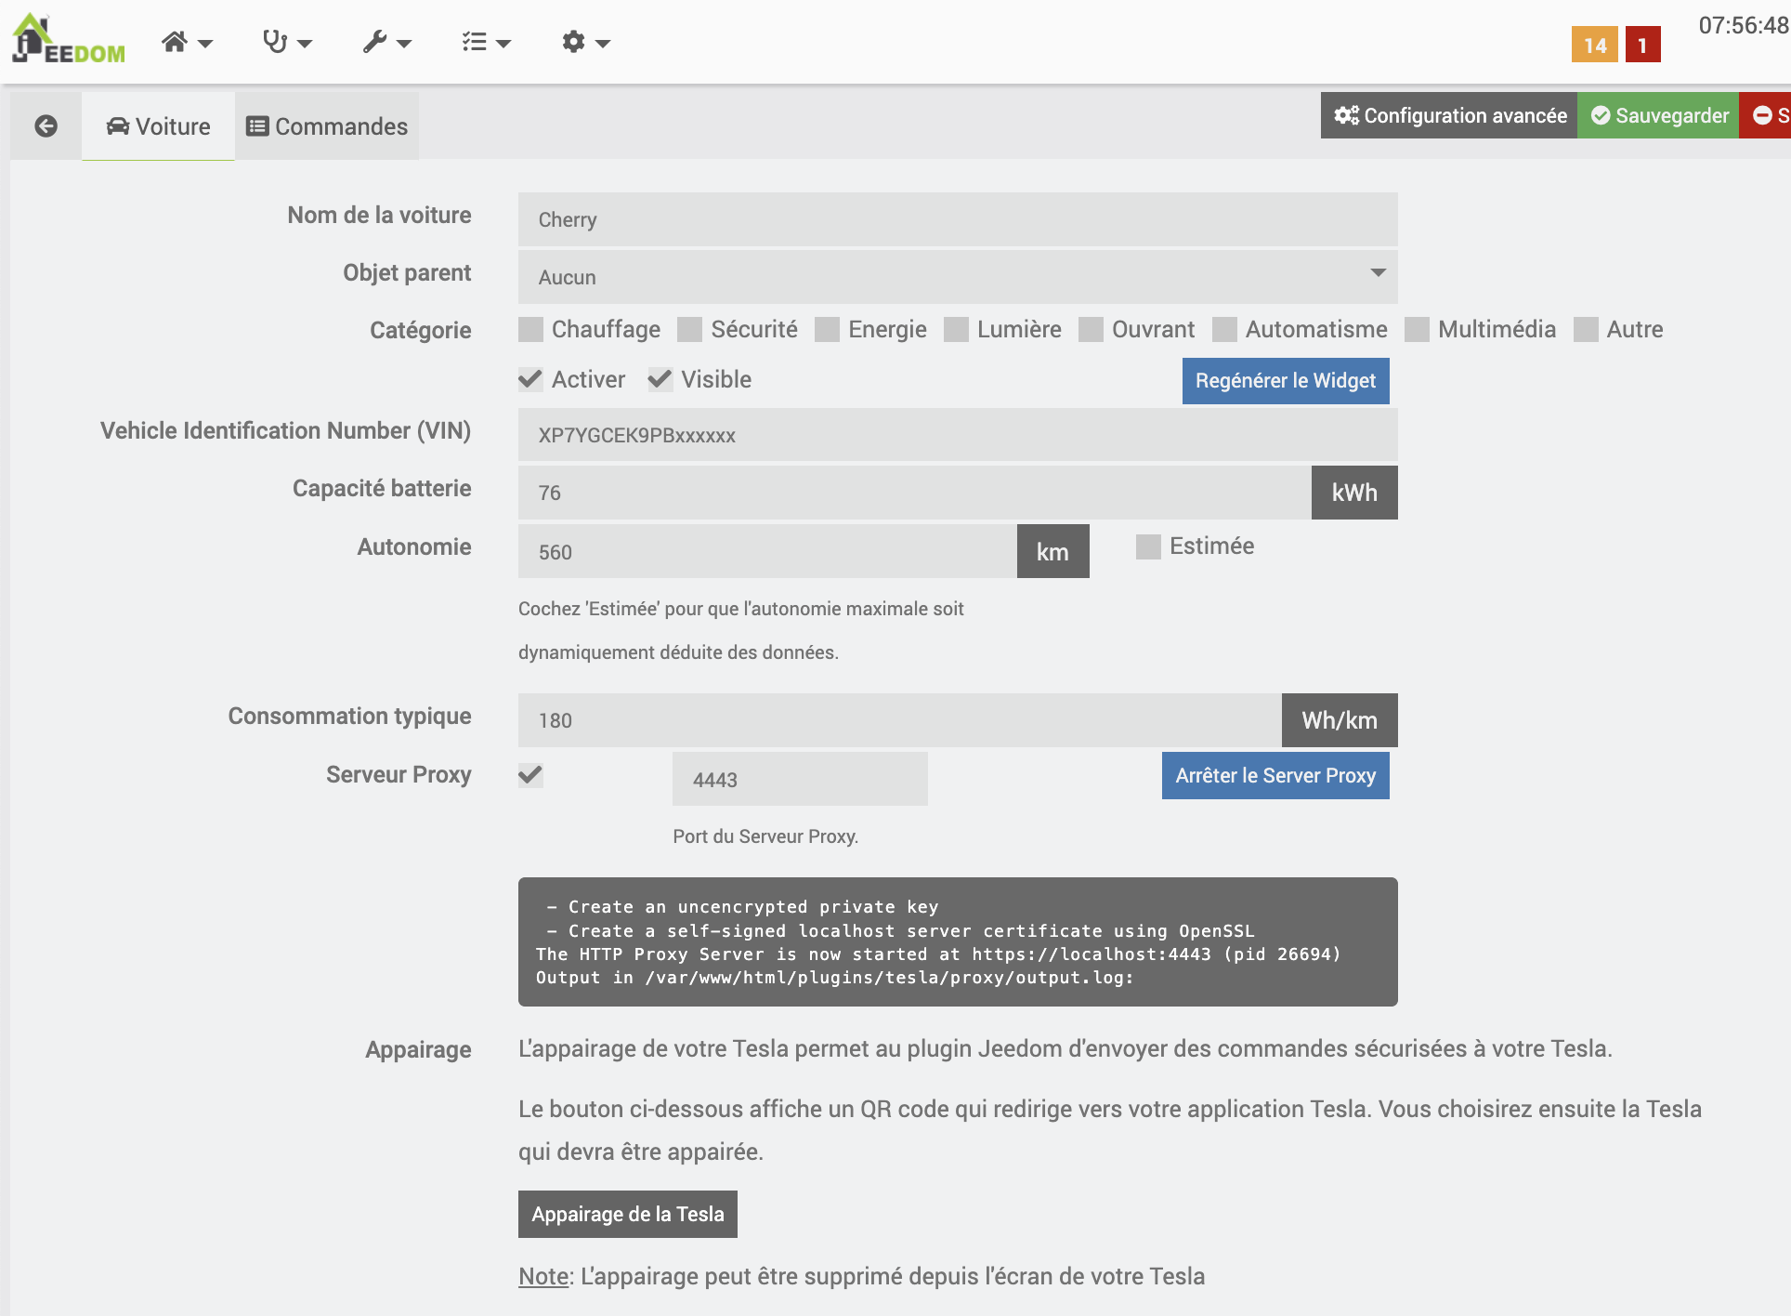Open the wrench tools menu

pos(374,42)
